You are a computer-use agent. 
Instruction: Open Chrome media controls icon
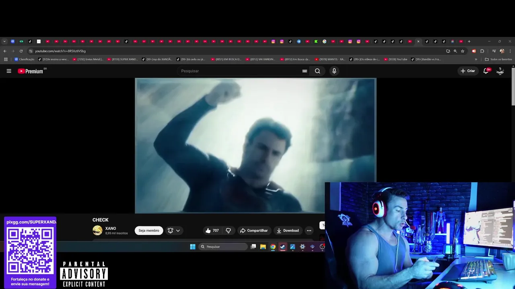(x=494, y=51)
